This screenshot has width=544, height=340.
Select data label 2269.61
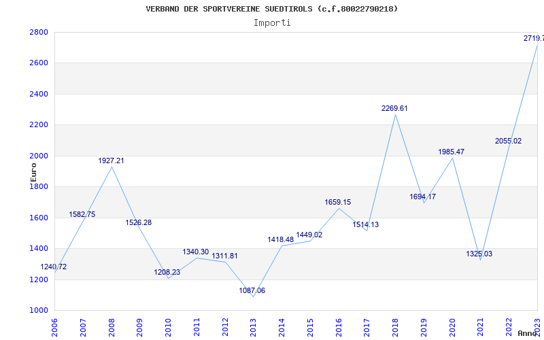(394, 108)
